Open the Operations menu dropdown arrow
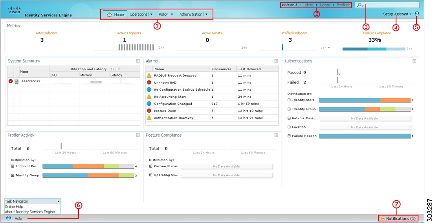This screenshot has width=433, height=223. (151, 15)
